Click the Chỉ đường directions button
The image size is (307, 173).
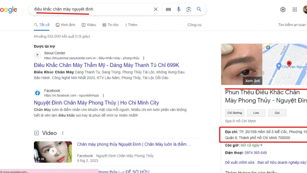coord(235,113)
